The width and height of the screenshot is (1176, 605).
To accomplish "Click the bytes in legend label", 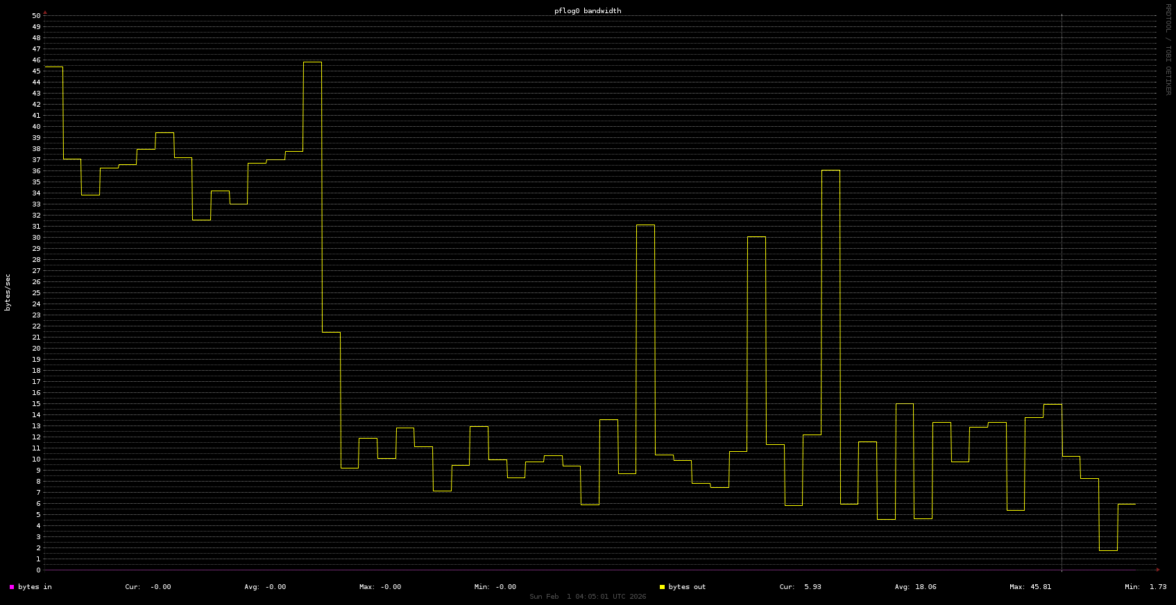I will [35, 587].
